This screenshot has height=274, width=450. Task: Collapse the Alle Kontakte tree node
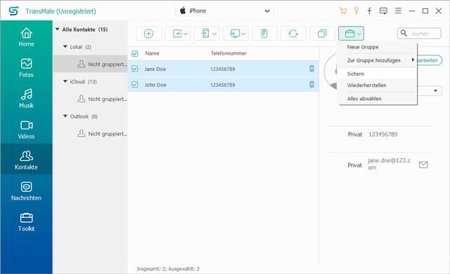tap(58, 30)
